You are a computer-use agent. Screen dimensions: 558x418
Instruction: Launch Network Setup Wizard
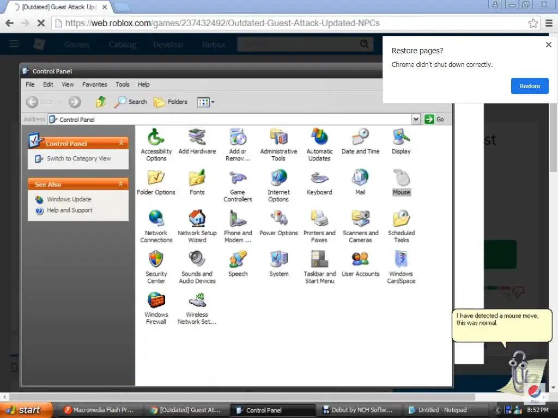point(197,226)
